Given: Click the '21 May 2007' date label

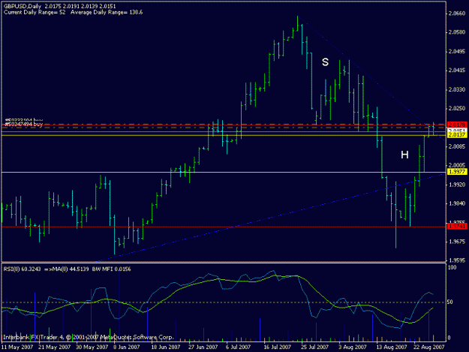Looking at the screenshot, I should [55, 347].
